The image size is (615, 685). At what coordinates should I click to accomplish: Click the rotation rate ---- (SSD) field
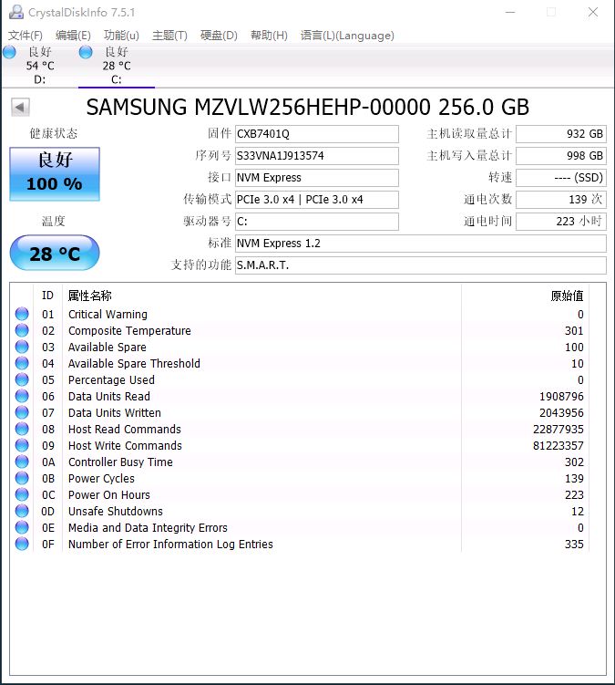point(561,178)
